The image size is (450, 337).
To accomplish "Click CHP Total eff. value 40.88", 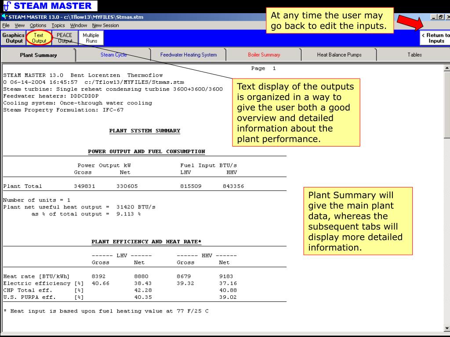I will click(x=228, y=290).
